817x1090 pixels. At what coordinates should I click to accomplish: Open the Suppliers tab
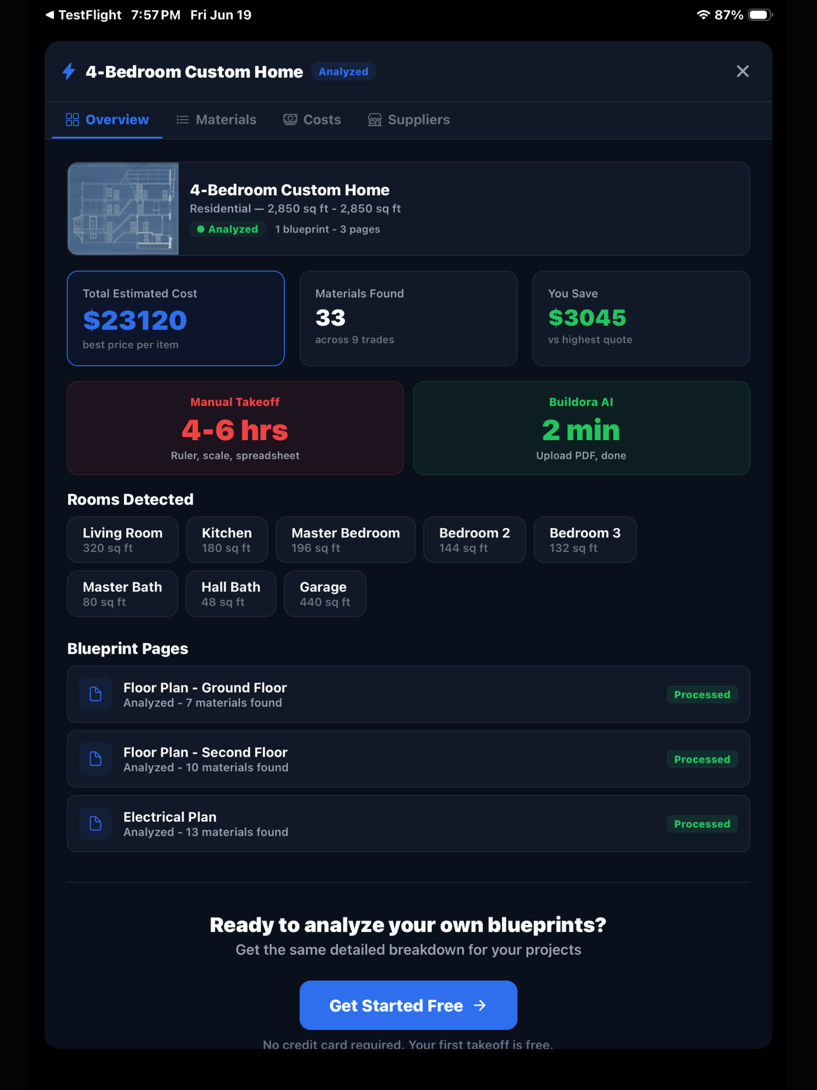click(x=409, y=120)
